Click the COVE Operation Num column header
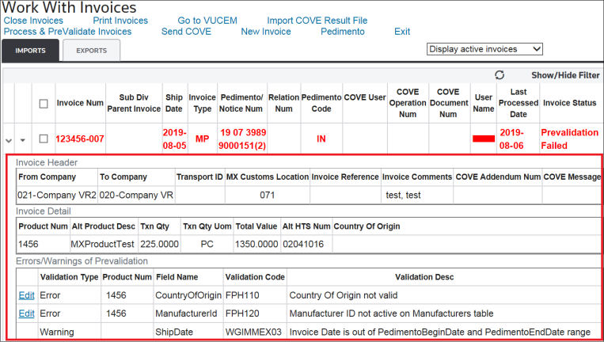604x342 pixels. [x=408, y=103]
